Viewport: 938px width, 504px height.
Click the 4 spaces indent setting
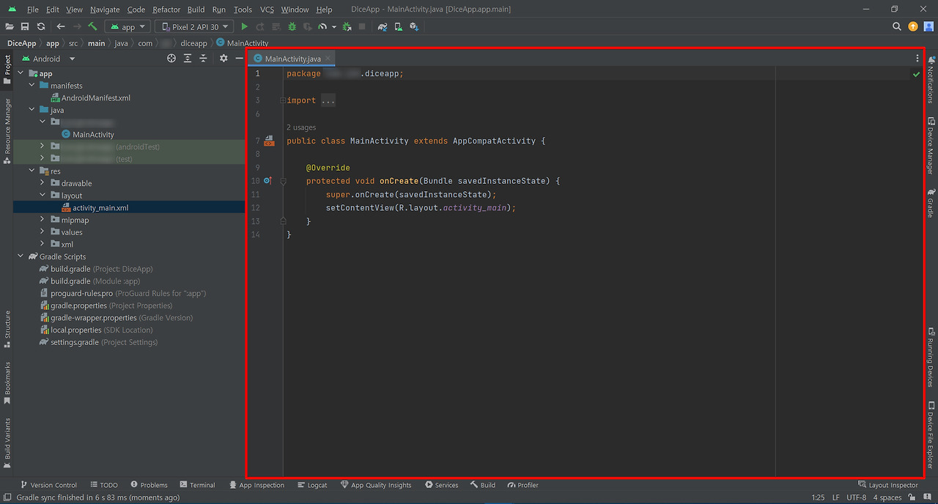(887, 497)
